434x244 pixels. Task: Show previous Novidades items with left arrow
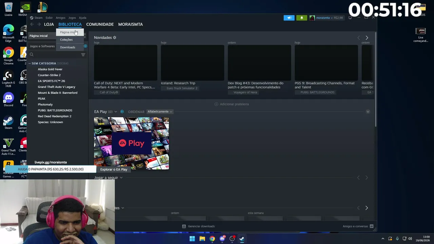[359, 38]
